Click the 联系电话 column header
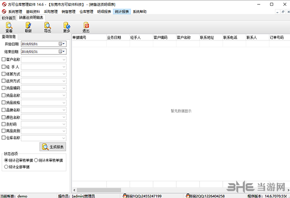This screenshot has width=290, height=198. coord(234,38)
